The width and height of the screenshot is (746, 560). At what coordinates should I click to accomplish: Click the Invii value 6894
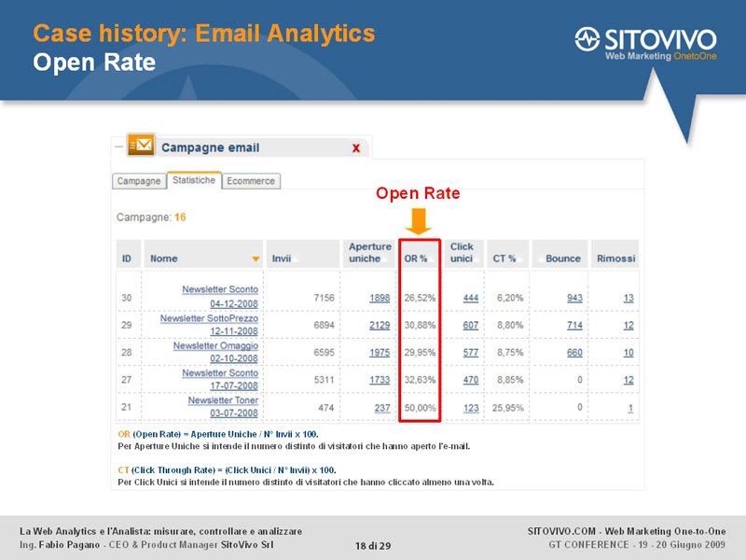[324, 325]
